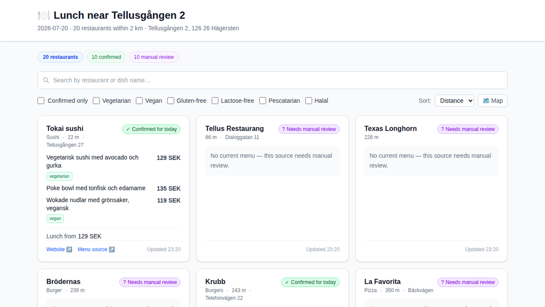Click Brödernas Needs manual review badge

pos(150,282)
